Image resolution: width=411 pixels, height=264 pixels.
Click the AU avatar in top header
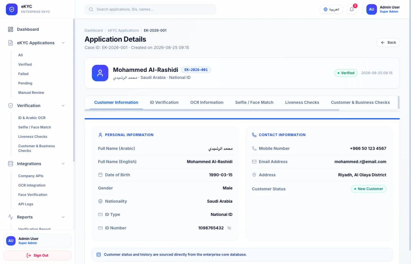pyautogui.click(x=372, y=9)
